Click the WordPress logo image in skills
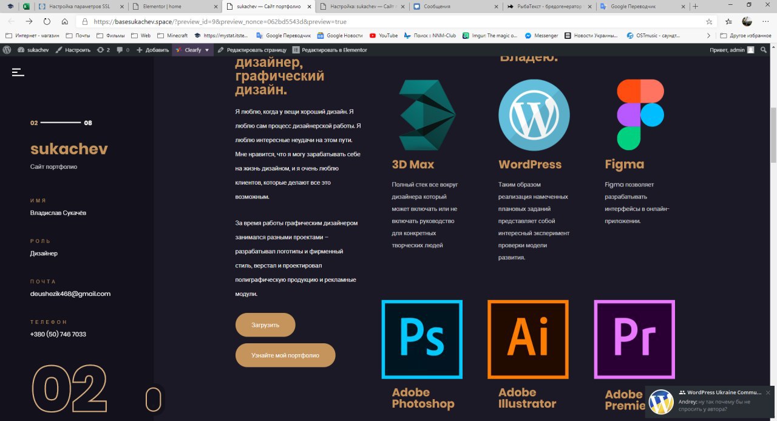777x421 pixels. point(534,115)
